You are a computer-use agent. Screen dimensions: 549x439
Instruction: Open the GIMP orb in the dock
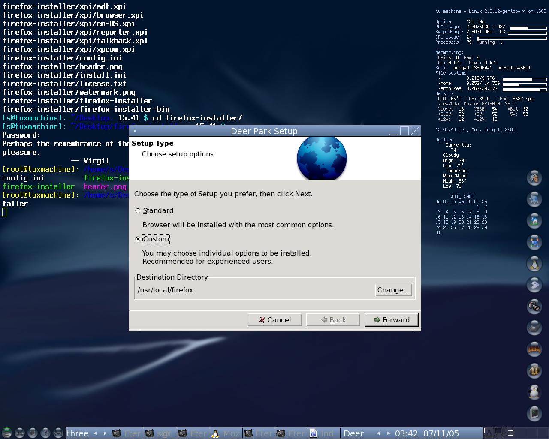coord(534,328)
